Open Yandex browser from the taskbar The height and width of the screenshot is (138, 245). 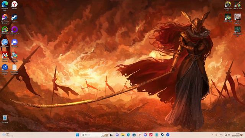[140, 135]
